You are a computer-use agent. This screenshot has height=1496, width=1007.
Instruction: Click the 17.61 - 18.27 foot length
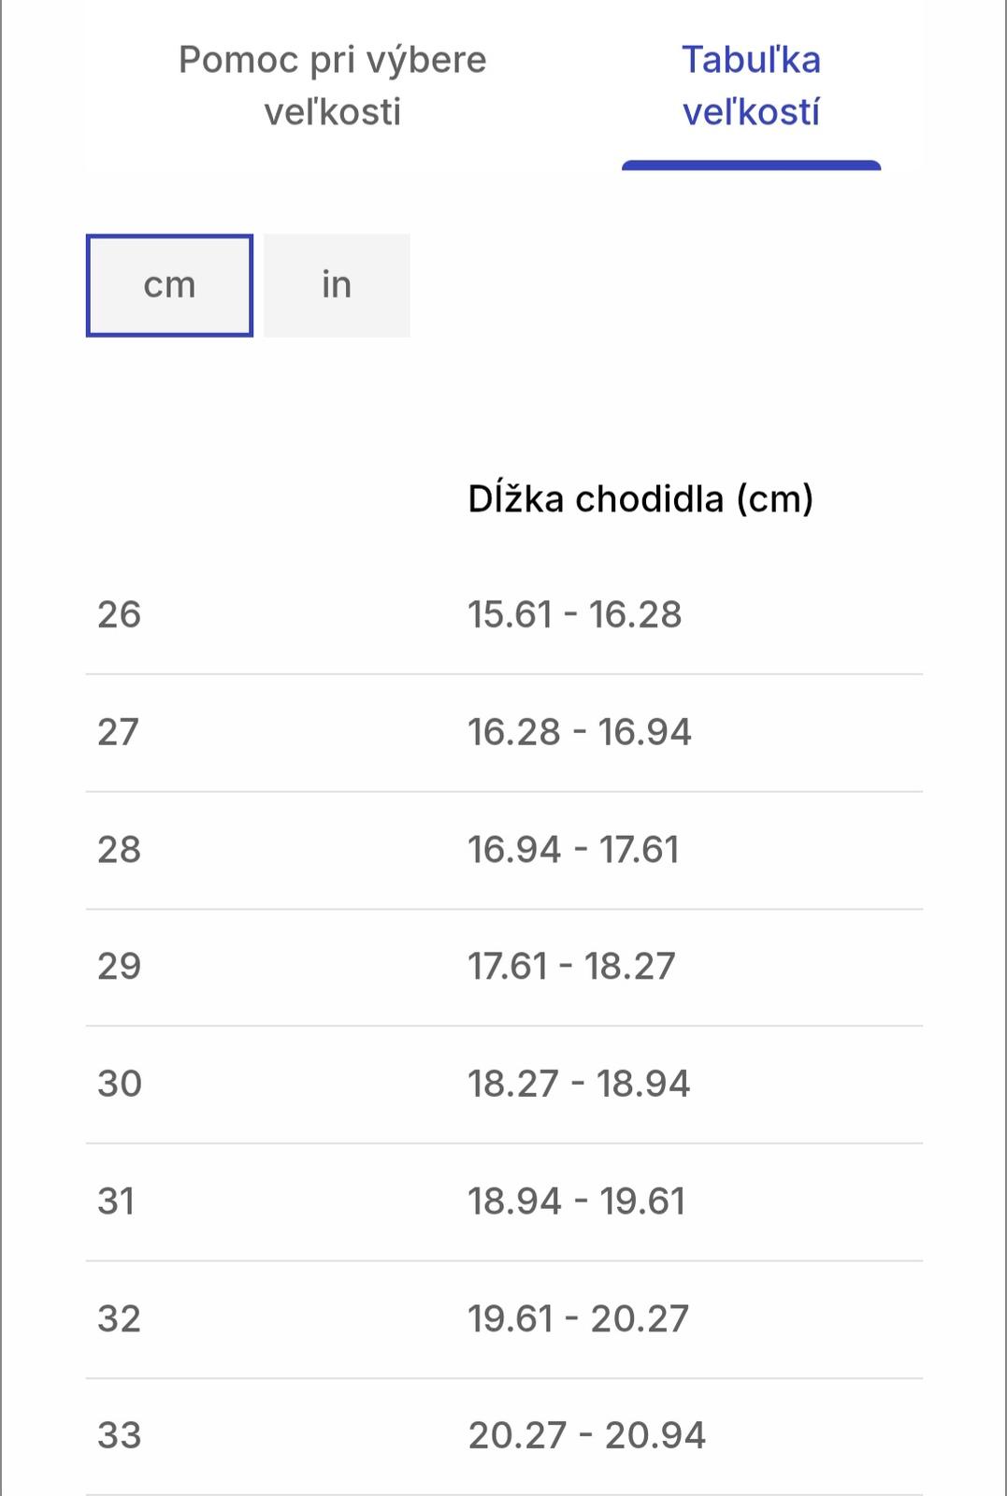[x=571, y=967]
